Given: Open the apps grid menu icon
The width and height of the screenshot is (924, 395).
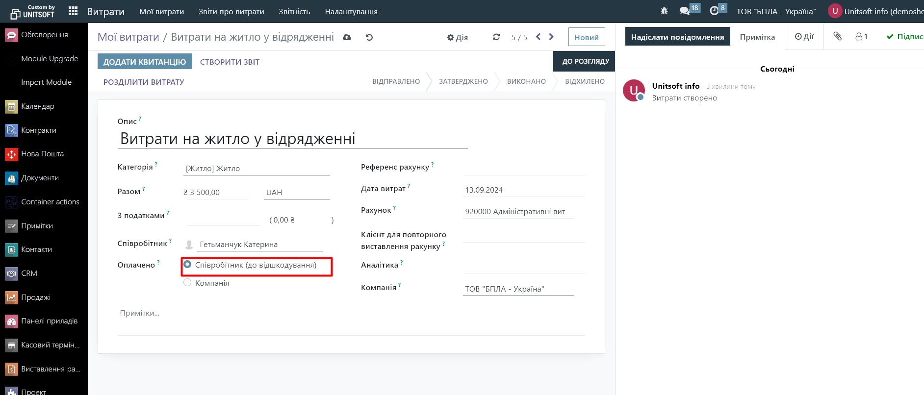Looking at the screenshot, I should 73,11.
